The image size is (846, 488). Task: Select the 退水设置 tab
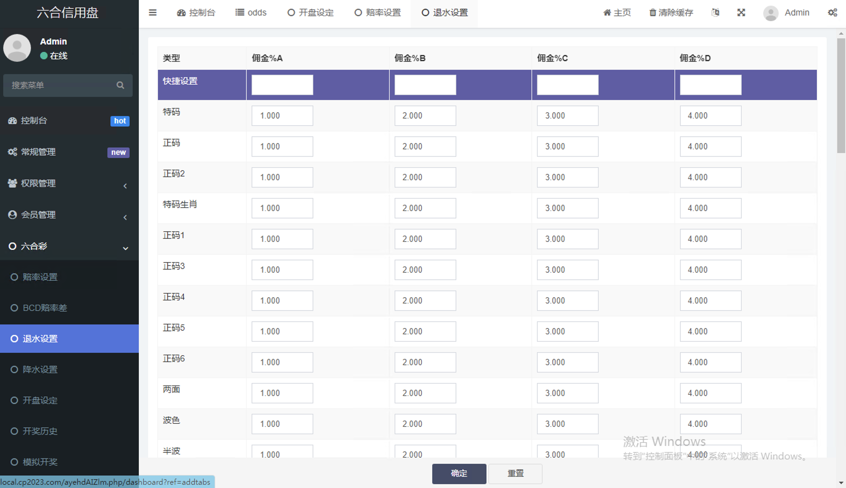tap(445, 13)
